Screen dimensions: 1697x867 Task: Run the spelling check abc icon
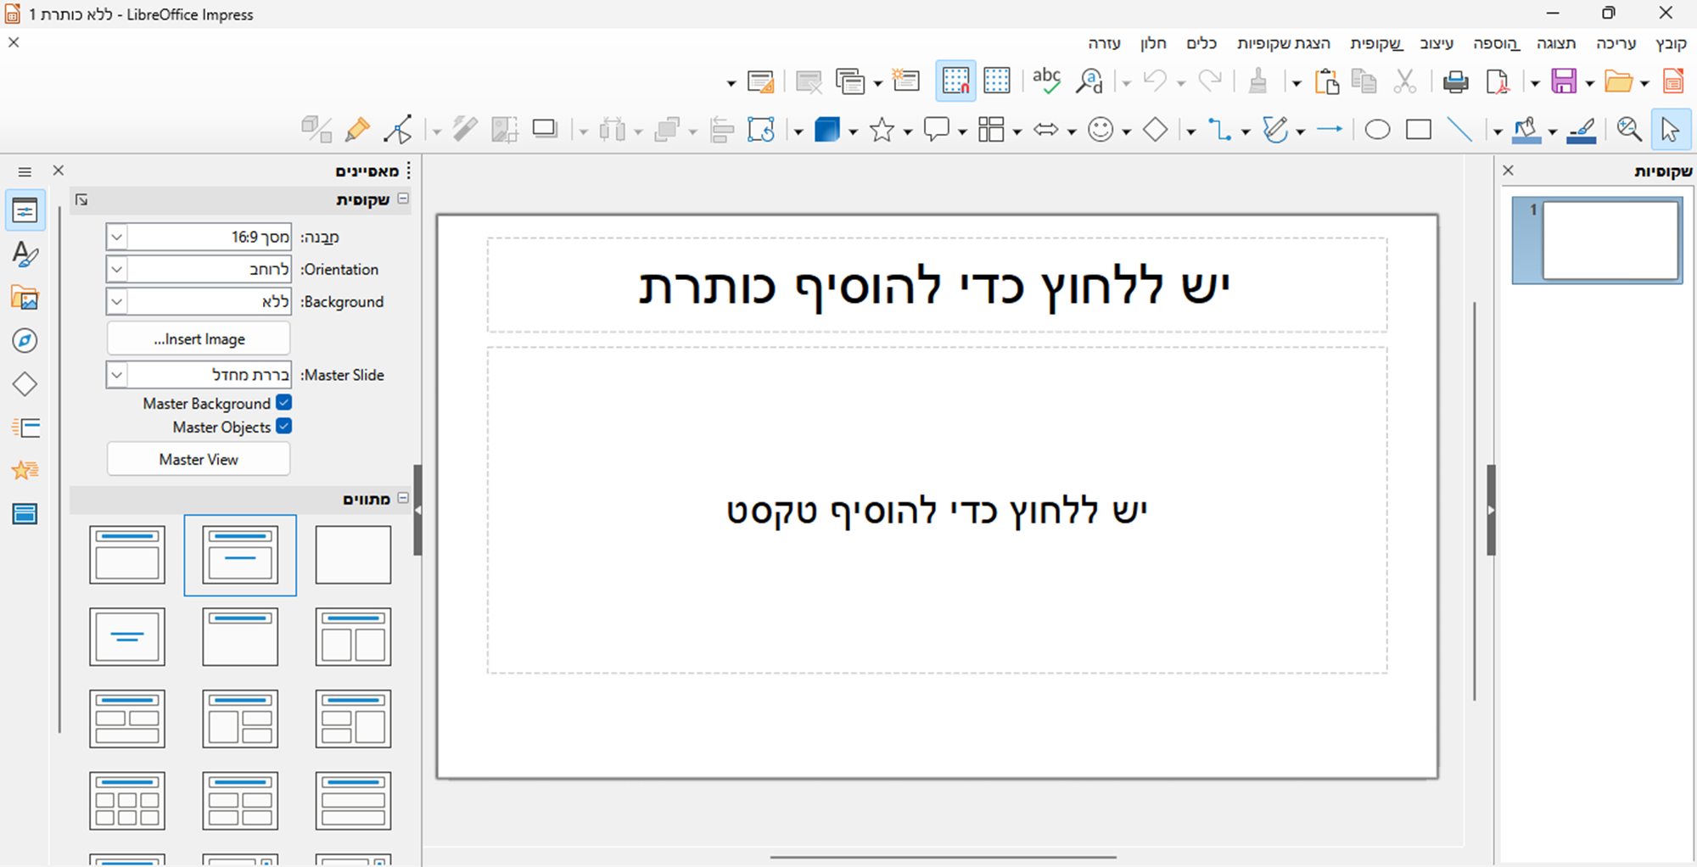tap(1046, 81)
